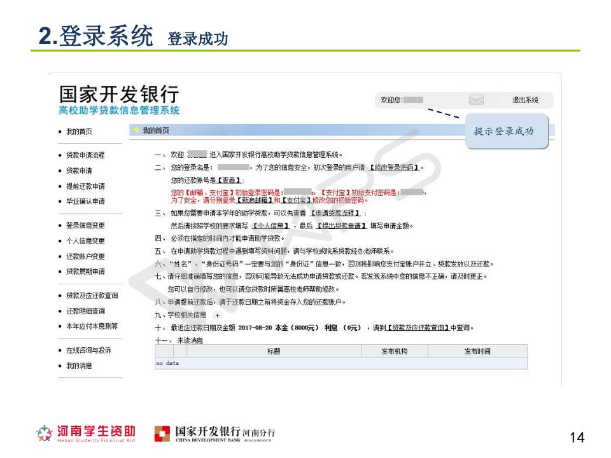Click the 我的首页 tab star icon

coord(135,130)
